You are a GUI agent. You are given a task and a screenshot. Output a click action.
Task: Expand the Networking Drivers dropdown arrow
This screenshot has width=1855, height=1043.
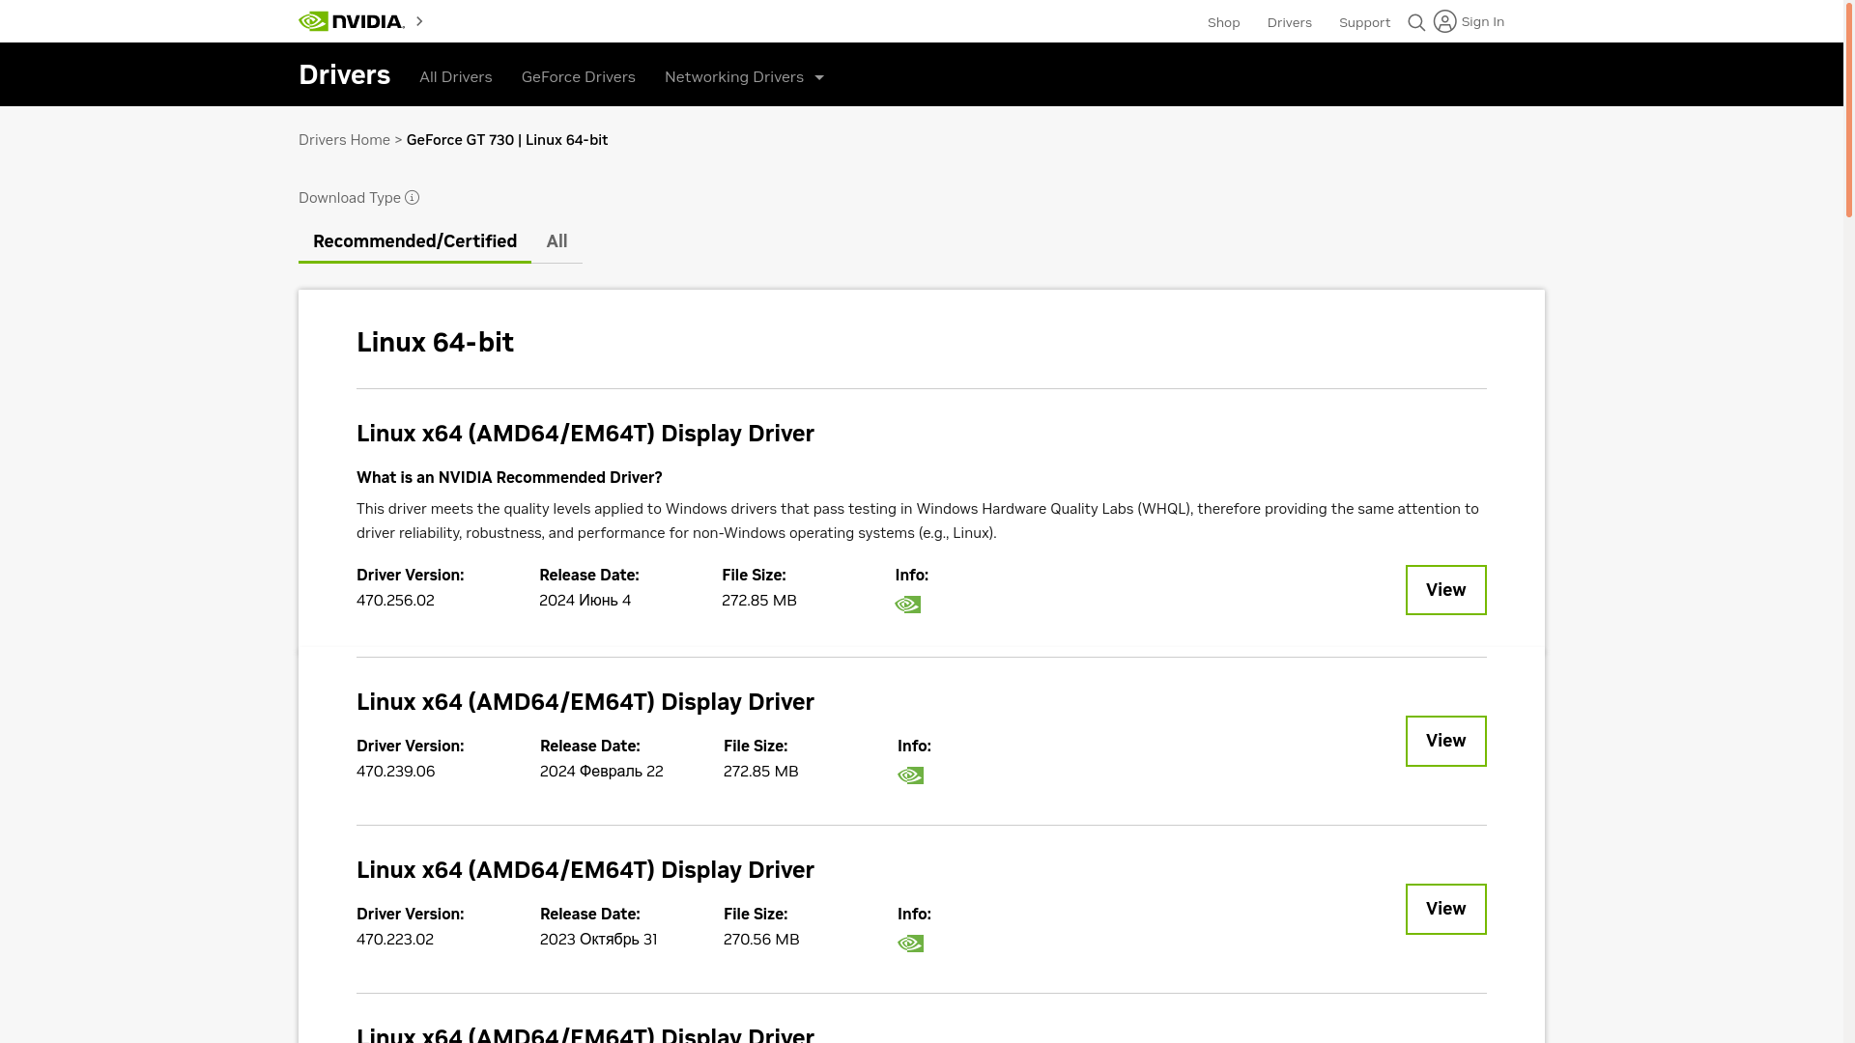pyautogui.click(x=819, y=77)
